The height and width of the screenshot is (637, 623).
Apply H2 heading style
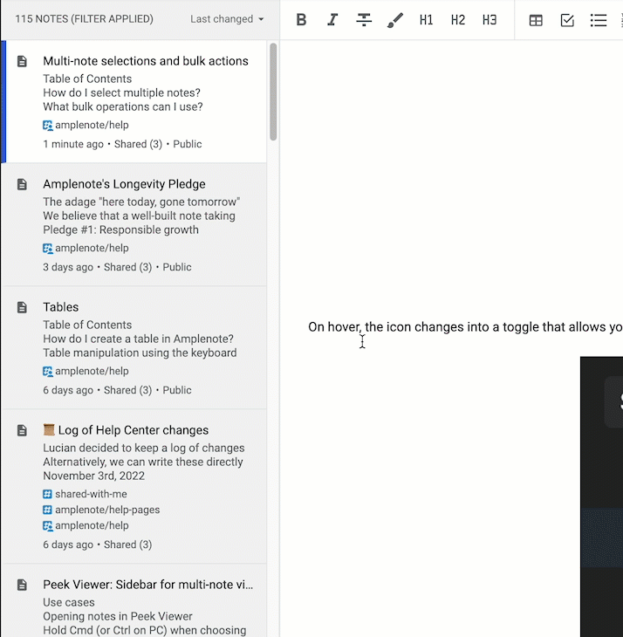[x=458, y=19]
